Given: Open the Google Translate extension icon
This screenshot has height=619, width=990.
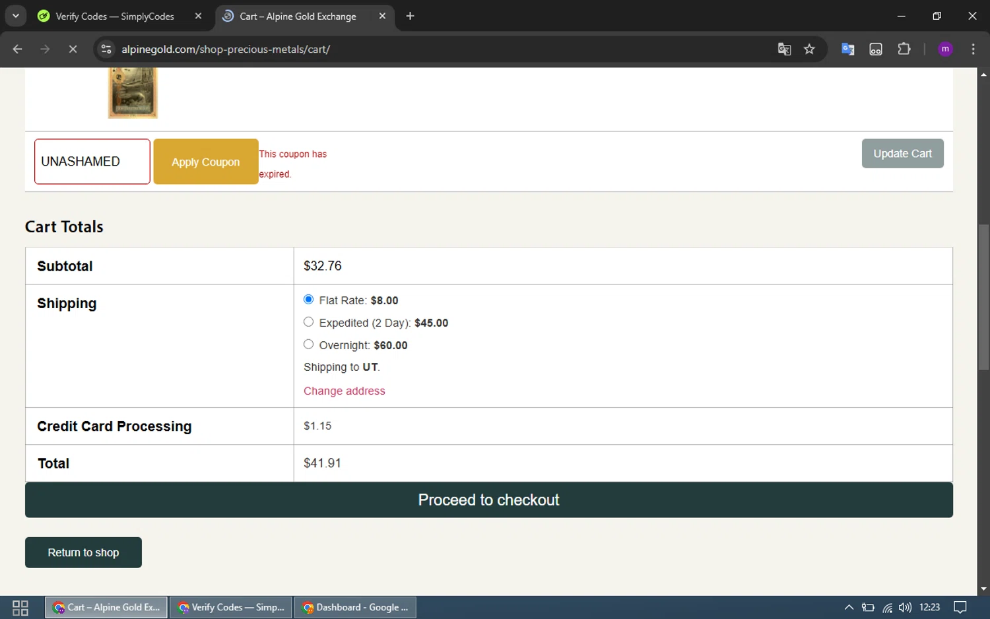Looking at the screenshot, I should [848, 49].
